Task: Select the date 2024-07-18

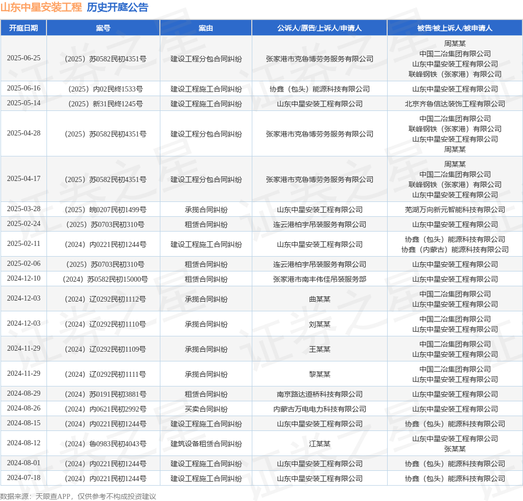Action: (23, 477)
